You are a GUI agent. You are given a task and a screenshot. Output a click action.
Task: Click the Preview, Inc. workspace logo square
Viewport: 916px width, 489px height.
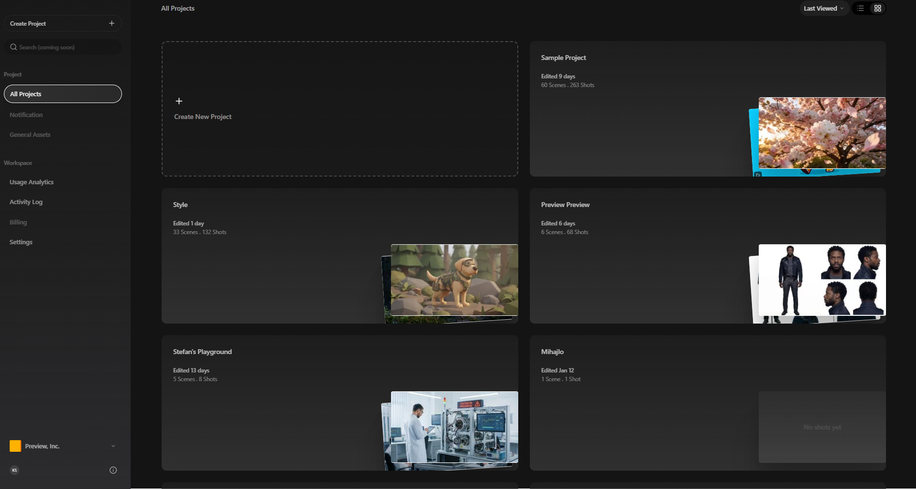(x=15, y=446)
